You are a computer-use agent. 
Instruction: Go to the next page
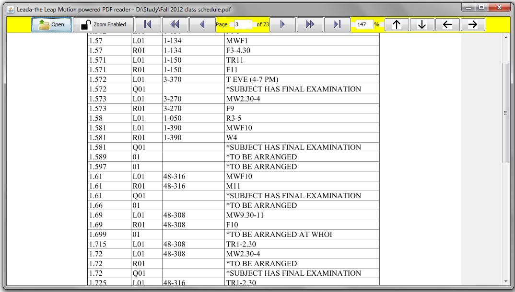[x=282, y=24]
